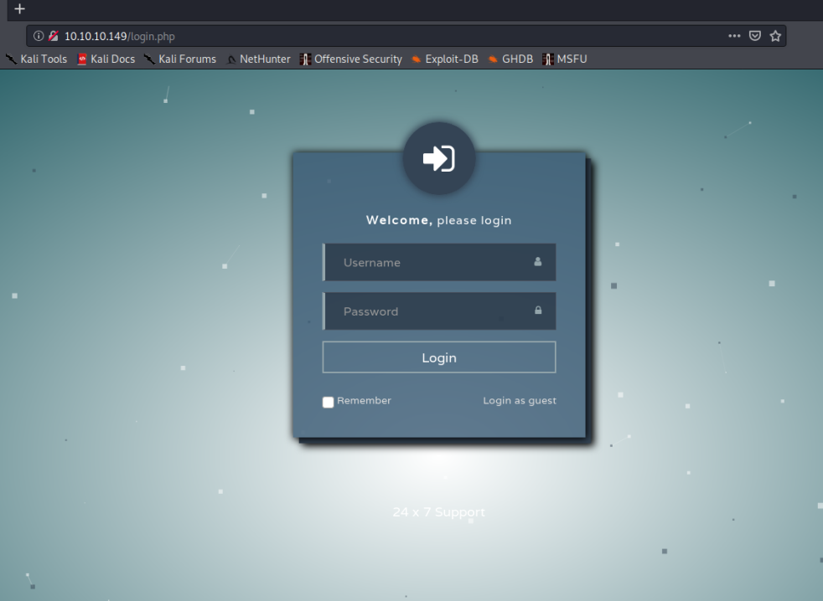Click the Save to Pocket icon
Image resolution: width=823 pixels, height=601 pixels.
coord(755,36)
